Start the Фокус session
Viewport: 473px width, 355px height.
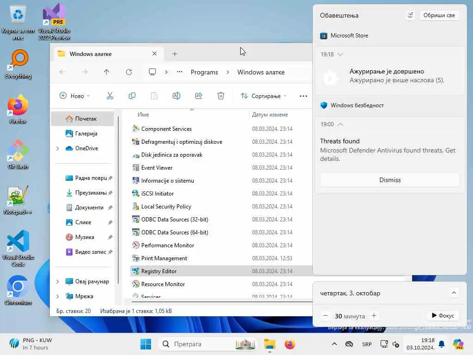tap(443, 315)
